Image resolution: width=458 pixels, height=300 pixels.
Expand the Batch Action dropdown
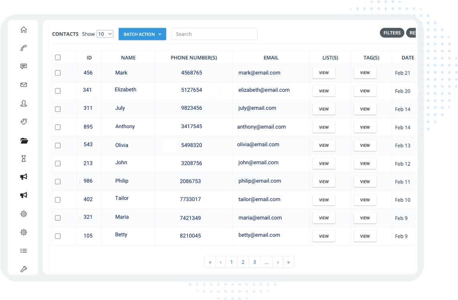pos(142,34)
